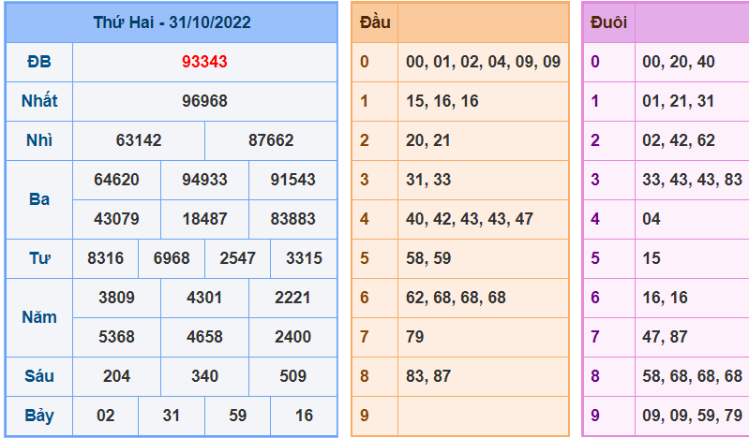This screenshot has width=749, height=438.
Task: Select the Tư prize number 2547
Action: pyautogui.click(x=237, y=258)
